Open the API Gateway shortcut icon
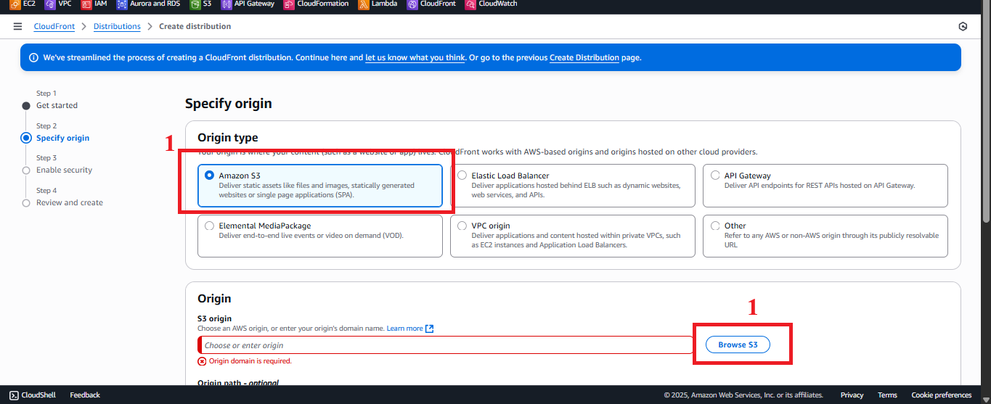The image size is (991, 404). 227,4
